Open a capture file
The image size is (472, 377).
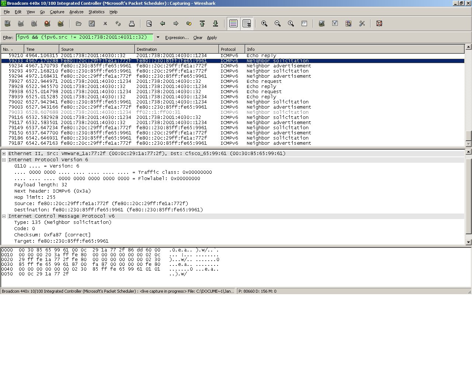(x=79, y=24)
